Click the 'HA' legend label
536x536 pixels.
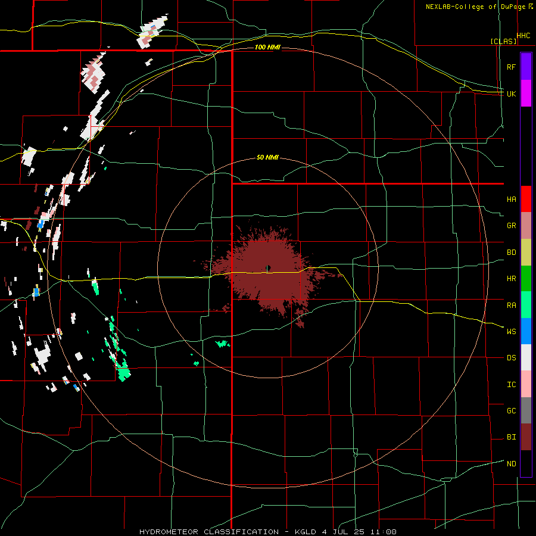click(511, 199)
